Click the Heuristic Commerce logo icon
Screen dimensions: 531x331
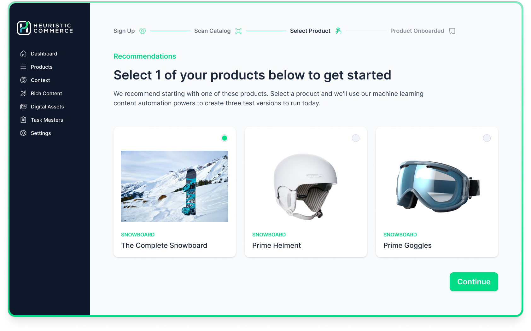coord(24,28)
